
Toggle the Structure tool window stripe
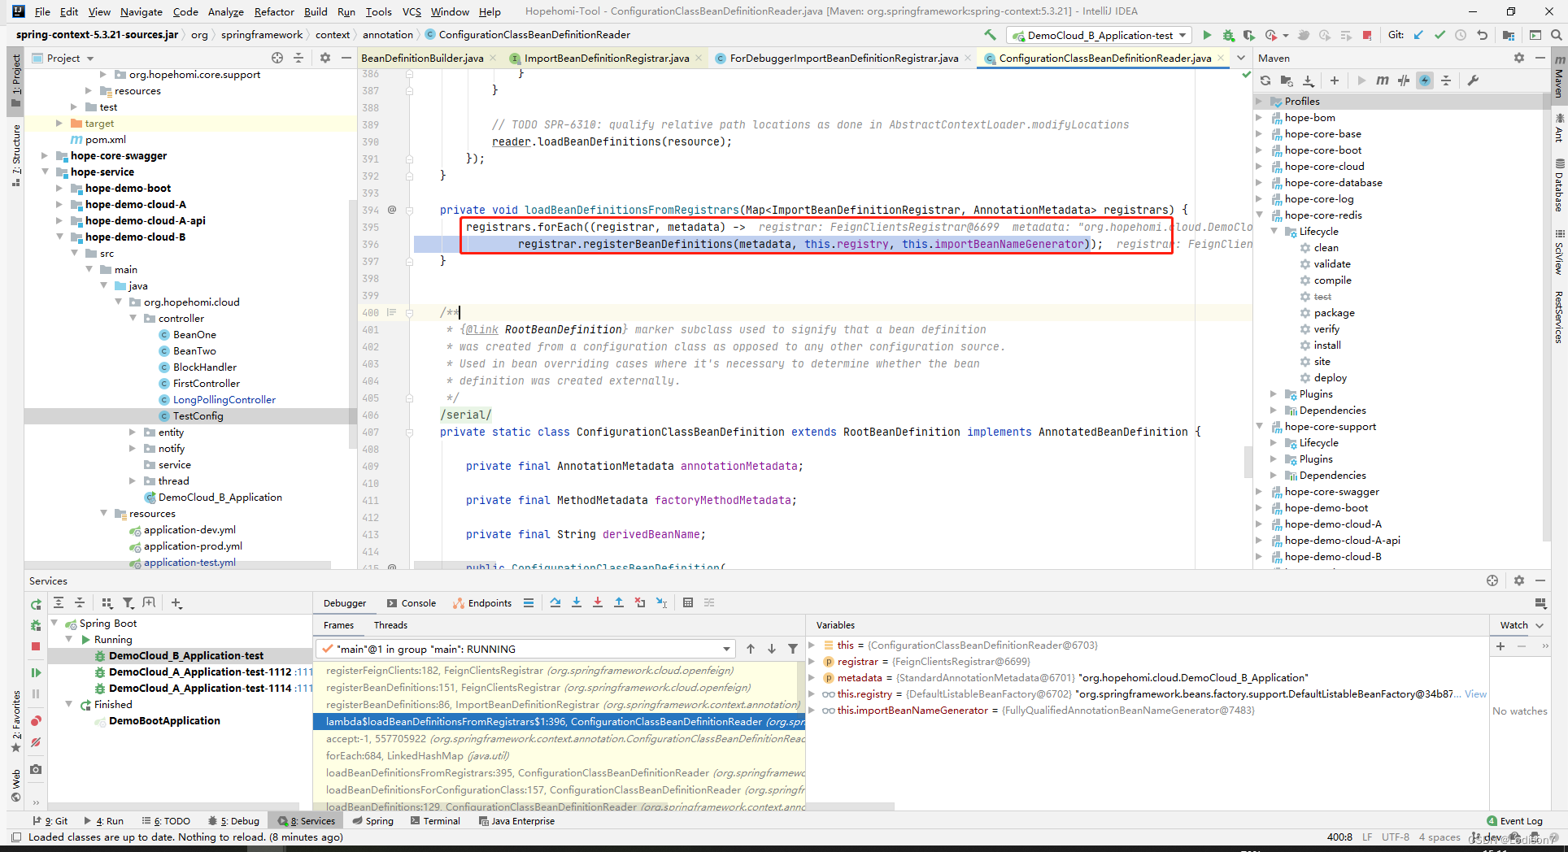(15, 155)
